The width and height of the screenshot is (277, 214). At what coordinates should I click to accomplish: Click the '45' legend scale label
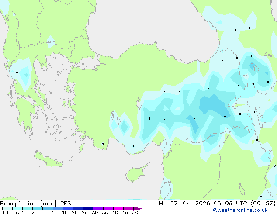coord(125,212)
